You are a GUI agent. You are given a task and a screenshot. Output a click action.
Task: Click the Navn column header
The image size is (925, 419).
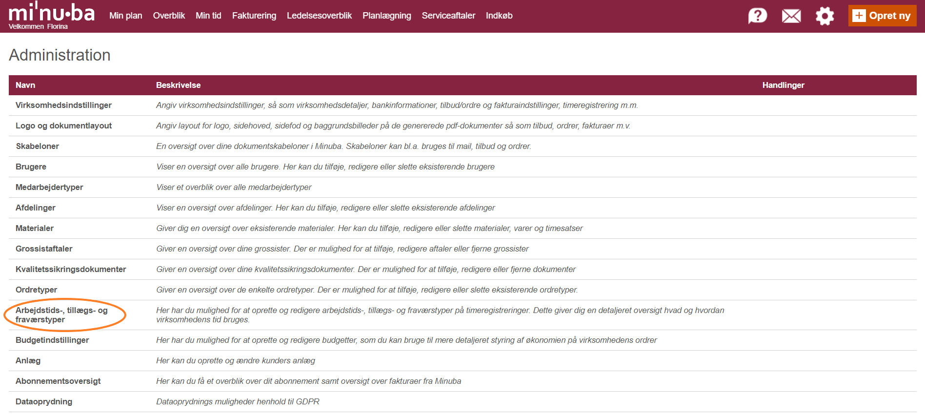click(x=25, y=85)
